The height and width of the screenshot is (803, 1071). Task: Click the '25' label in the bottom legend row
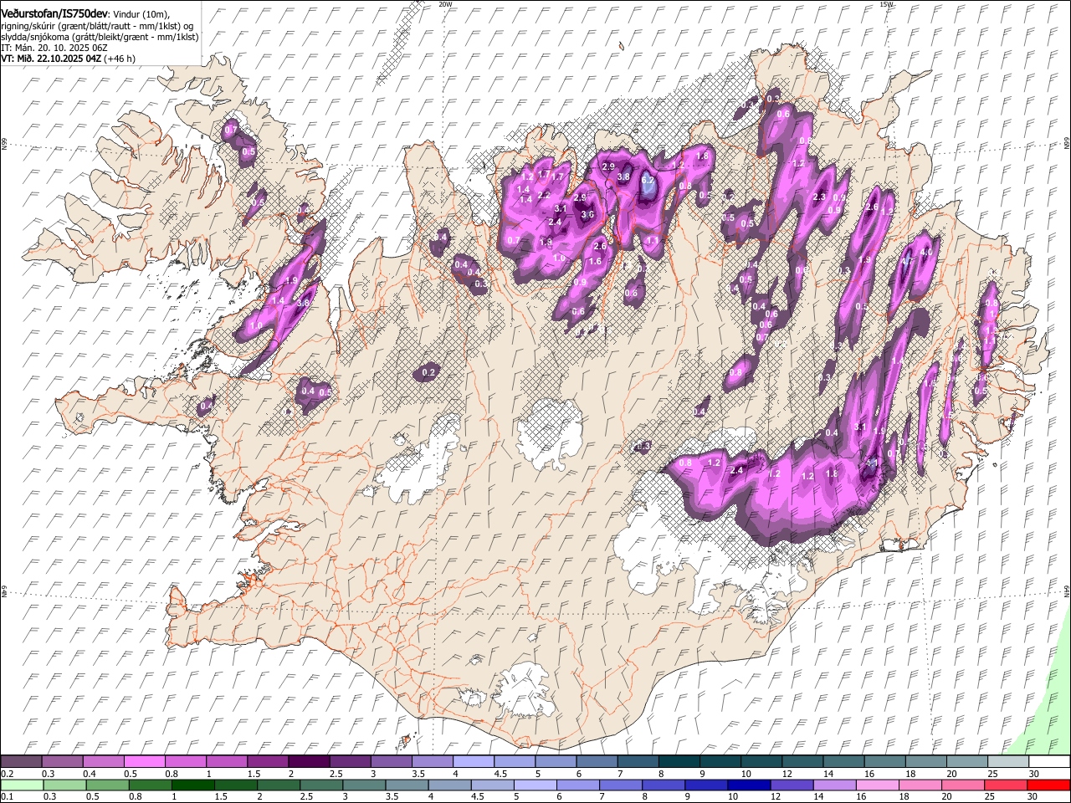tap(991, 797)
